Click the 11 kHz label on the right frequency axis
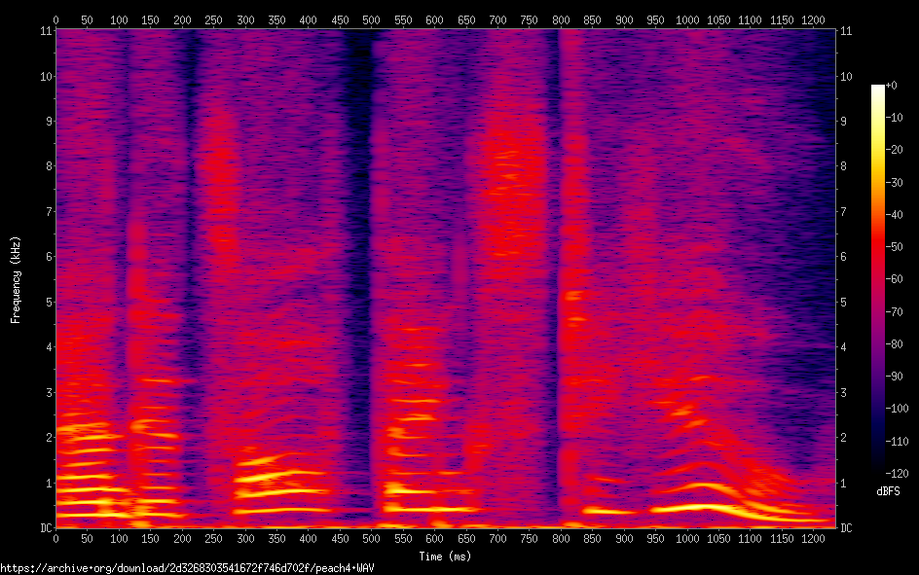Screen dimensions: 919x575 click(x=845, y=30)
